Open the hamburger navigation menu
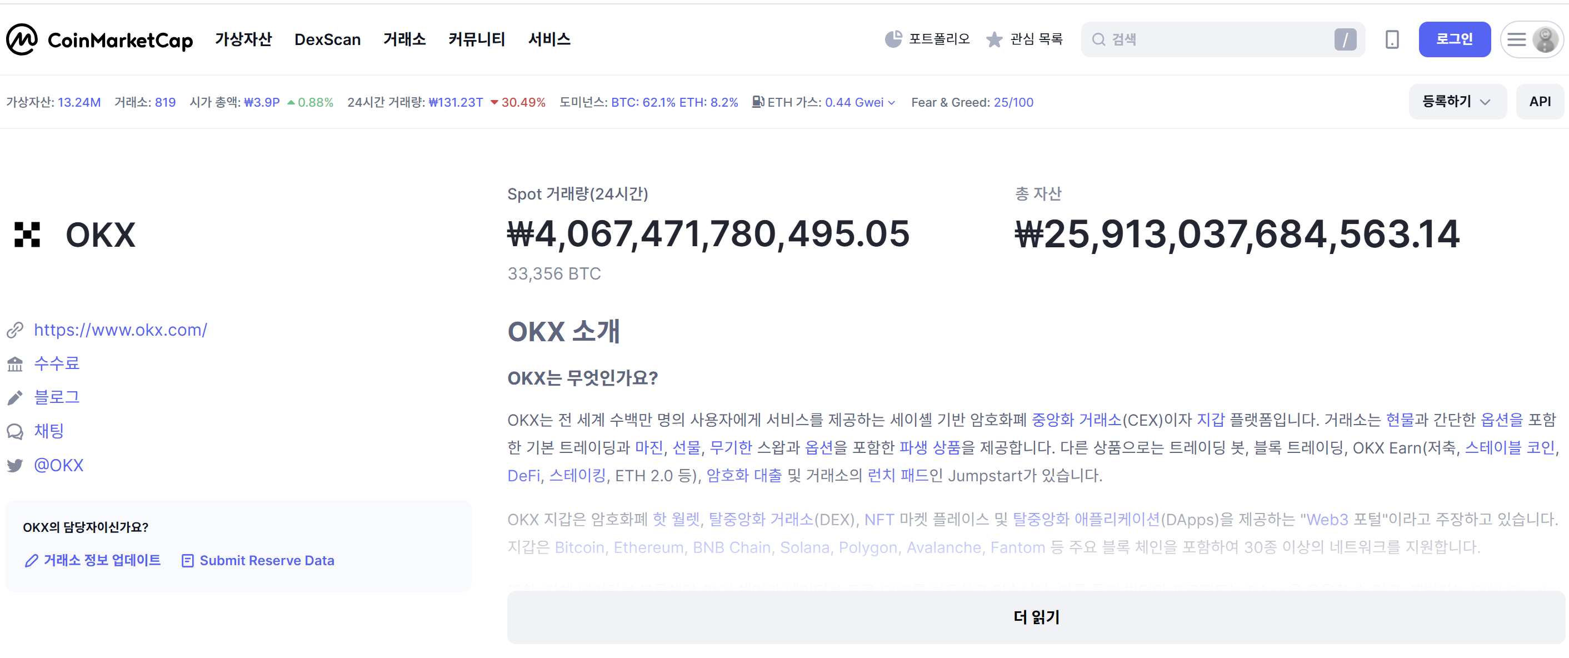1569x658 pixels. (x=1517, y=39)
